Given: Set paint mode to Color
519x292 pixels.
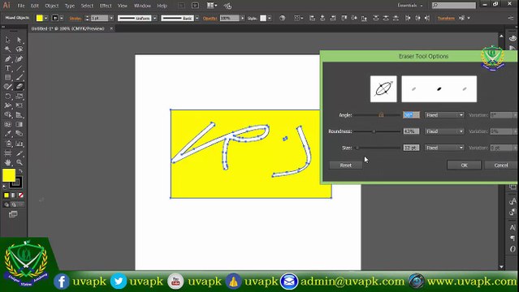Looking at the screenshot, I should click(x=6, y=195).
